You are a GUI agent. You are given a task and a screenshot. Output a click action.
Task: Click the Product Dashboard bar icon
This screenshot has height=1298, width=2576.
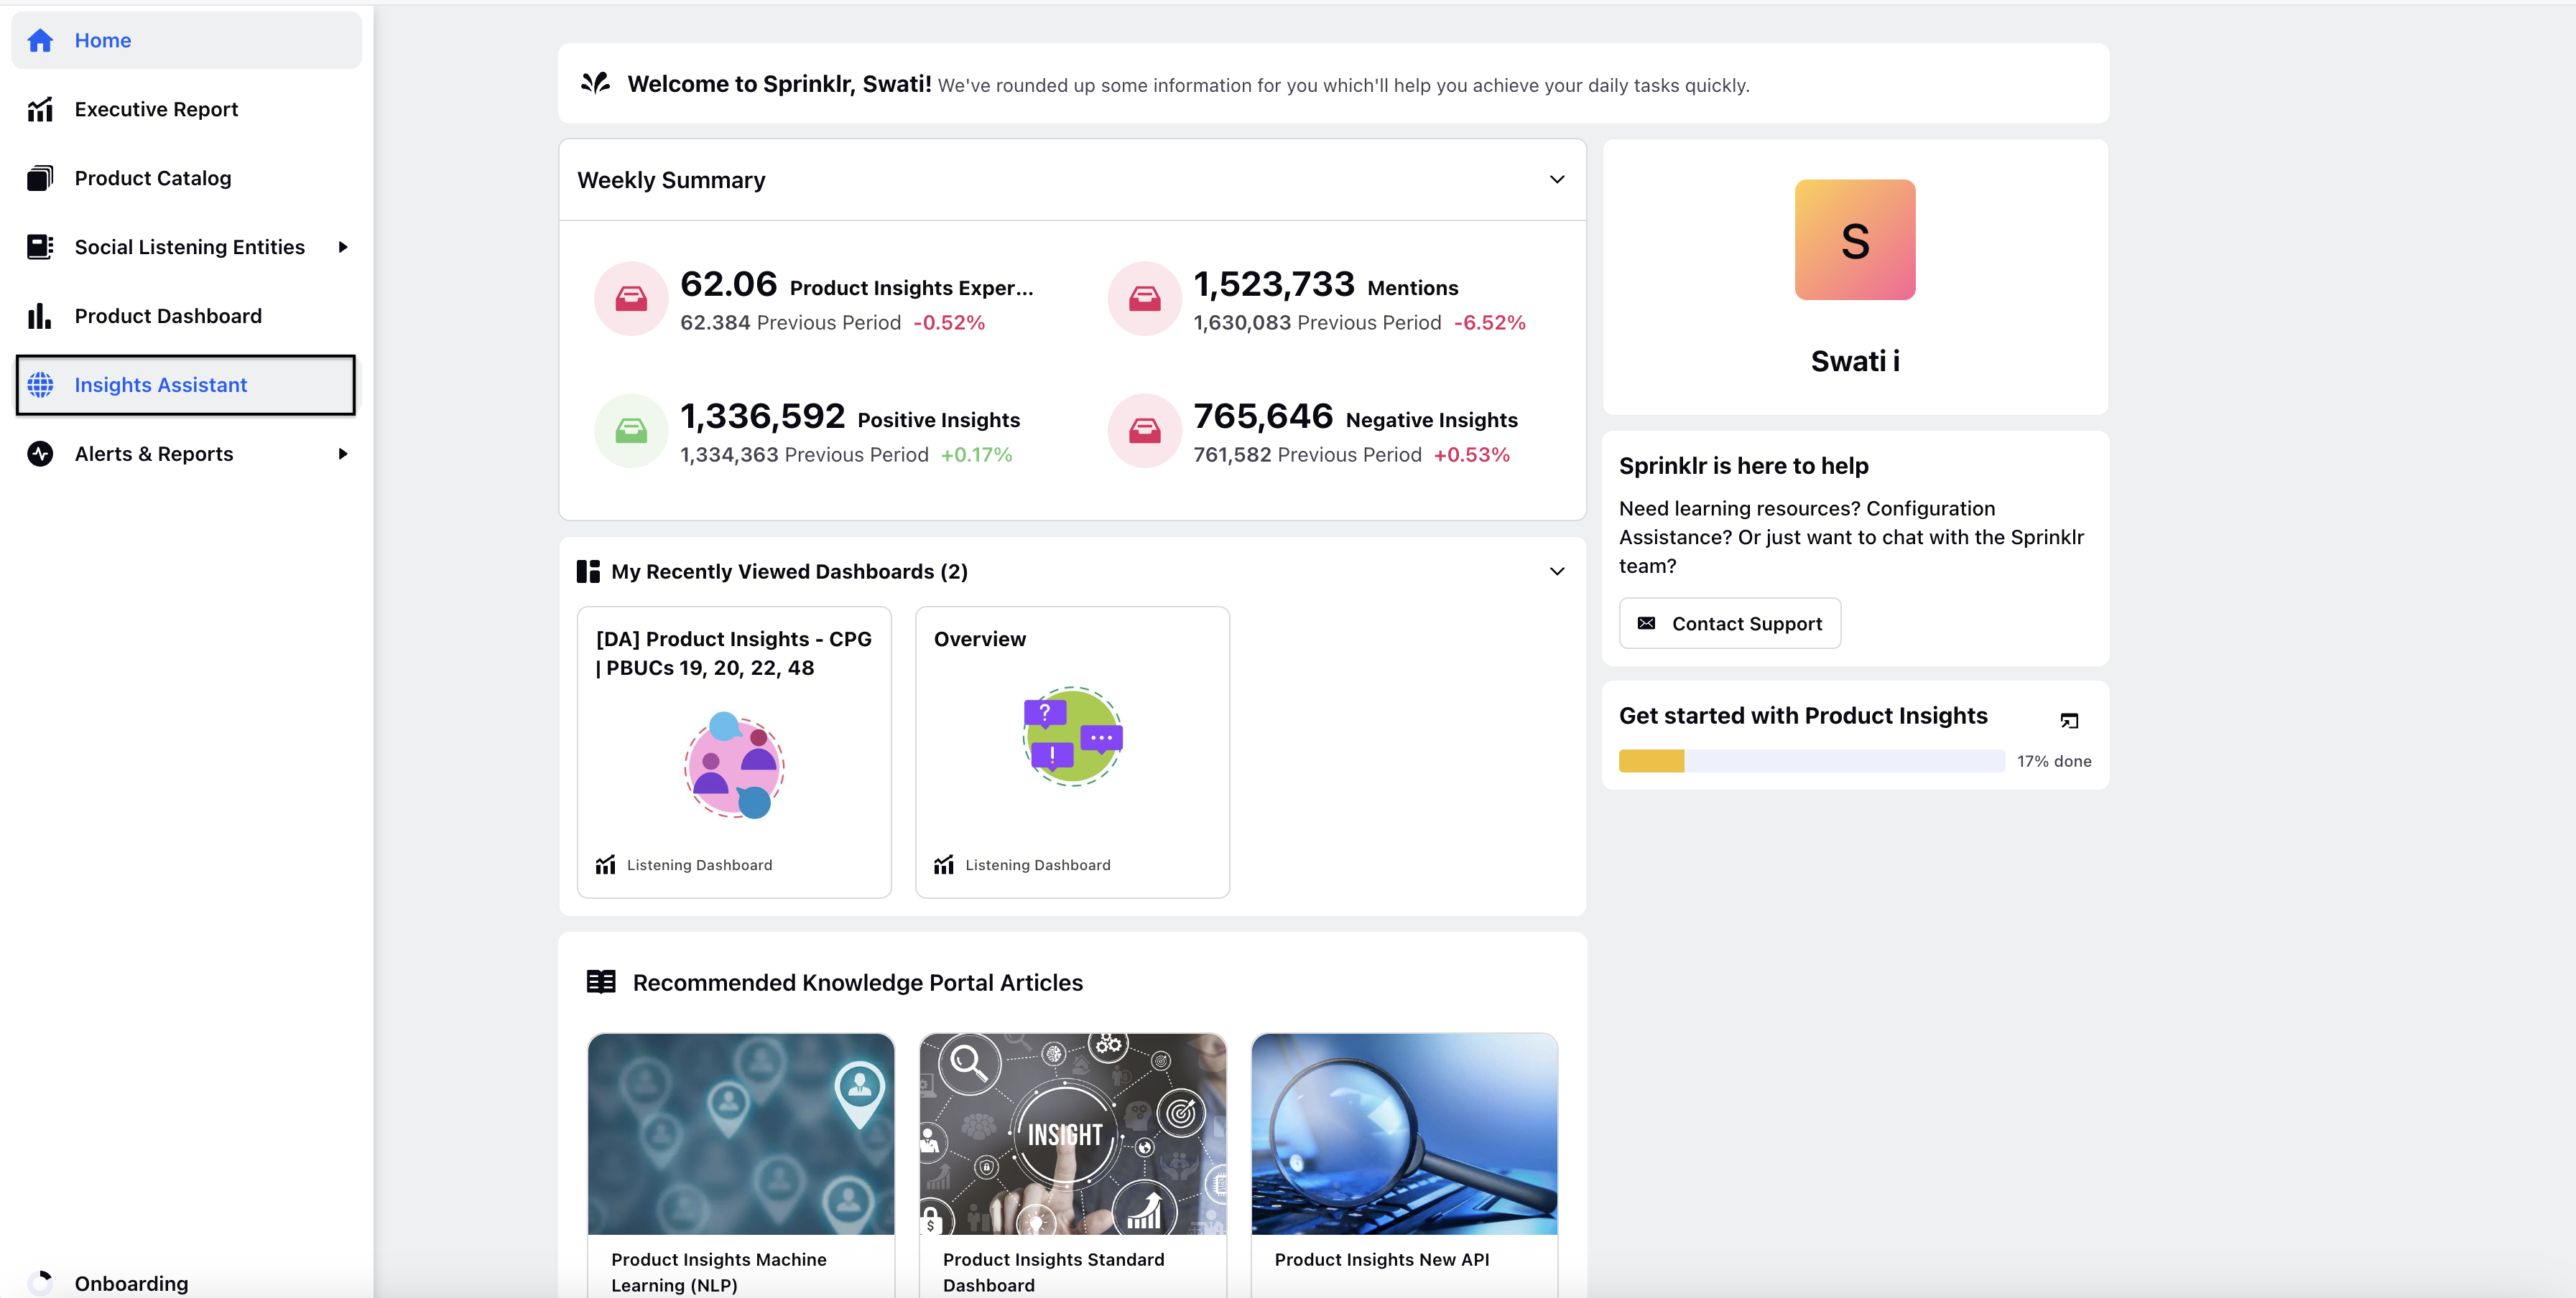click(40, 316)
